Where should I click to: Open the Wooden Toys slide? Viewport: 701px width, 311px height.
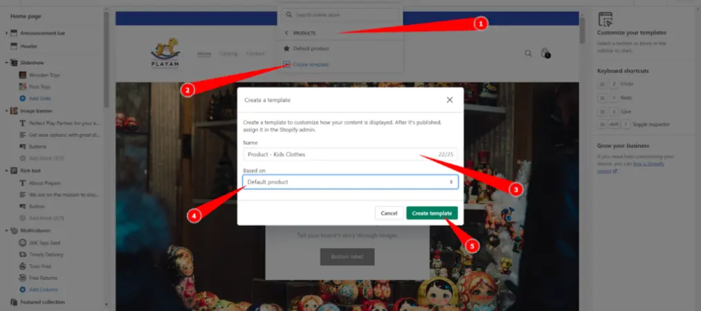tap(44, 75)
